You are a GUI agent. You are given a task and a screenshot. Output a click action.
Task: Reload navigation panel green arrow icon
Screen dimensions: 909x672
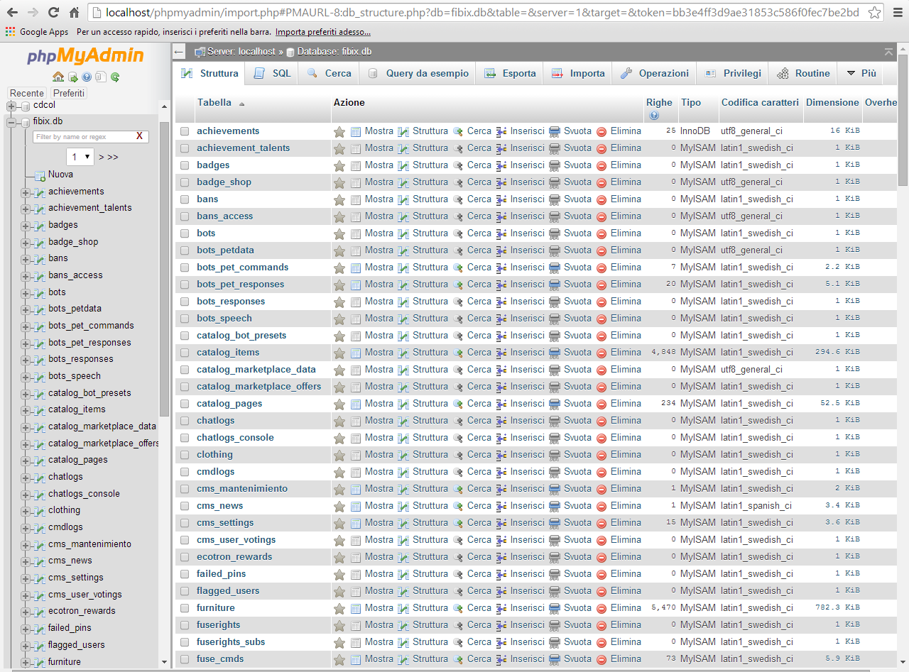pyautogui.click(x=114, y=77)
